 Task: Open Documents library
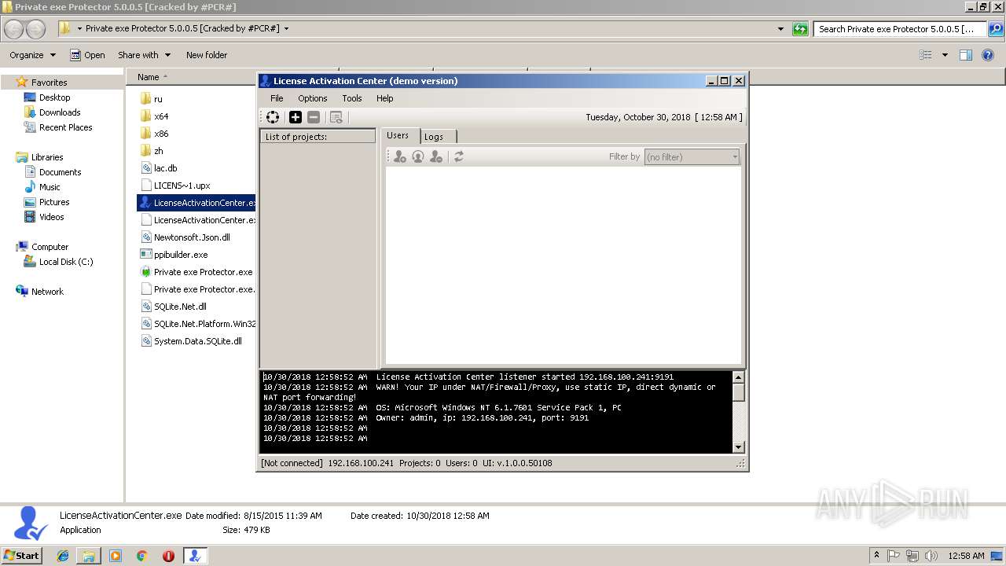click(x=53, y=172)
